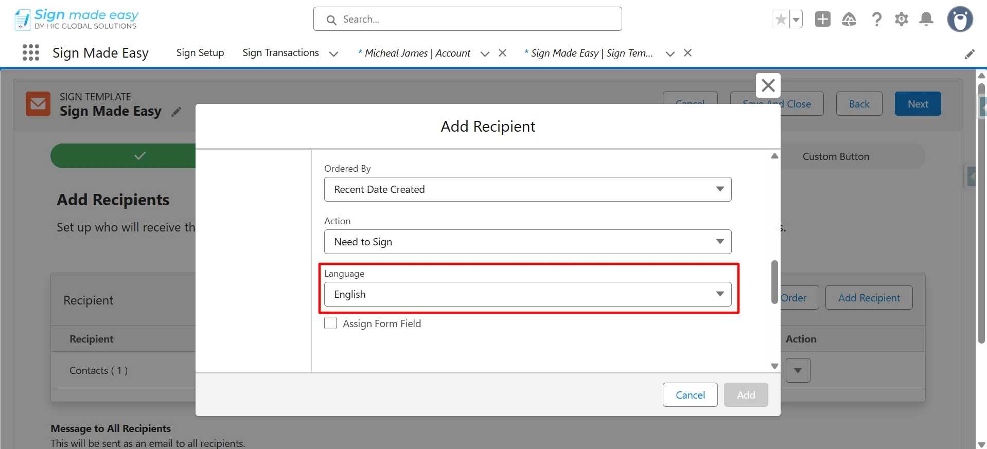Click the Sign Template envelope icon
Screen dimensions: 987x449
(x=38, y=104)
